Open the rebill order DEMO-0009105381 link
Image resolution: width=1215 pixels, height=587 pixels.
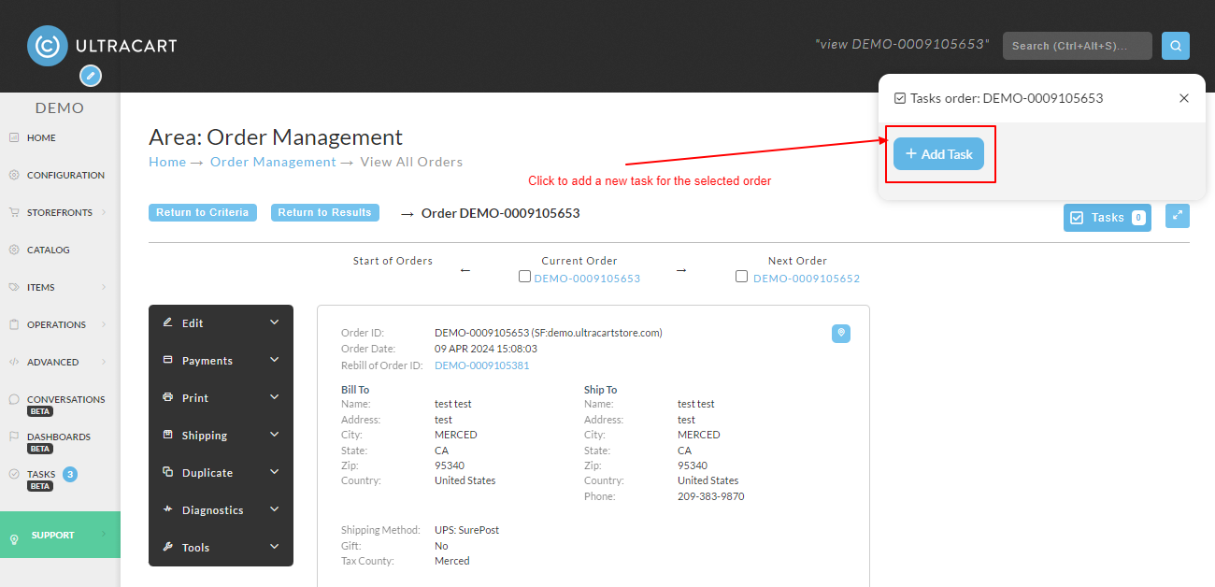point(482,365)
